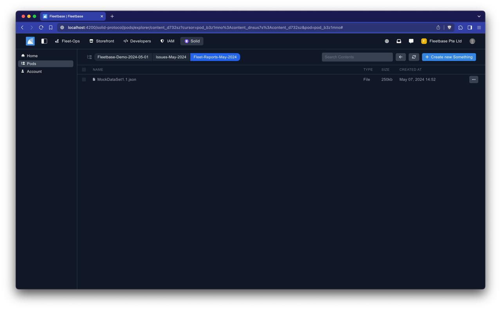Click the pod tree icon before breadcrumbs

click(x=89, y=57)
